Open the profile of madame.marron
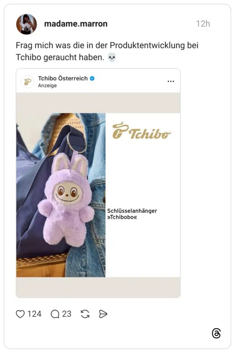 pos(76,23)
